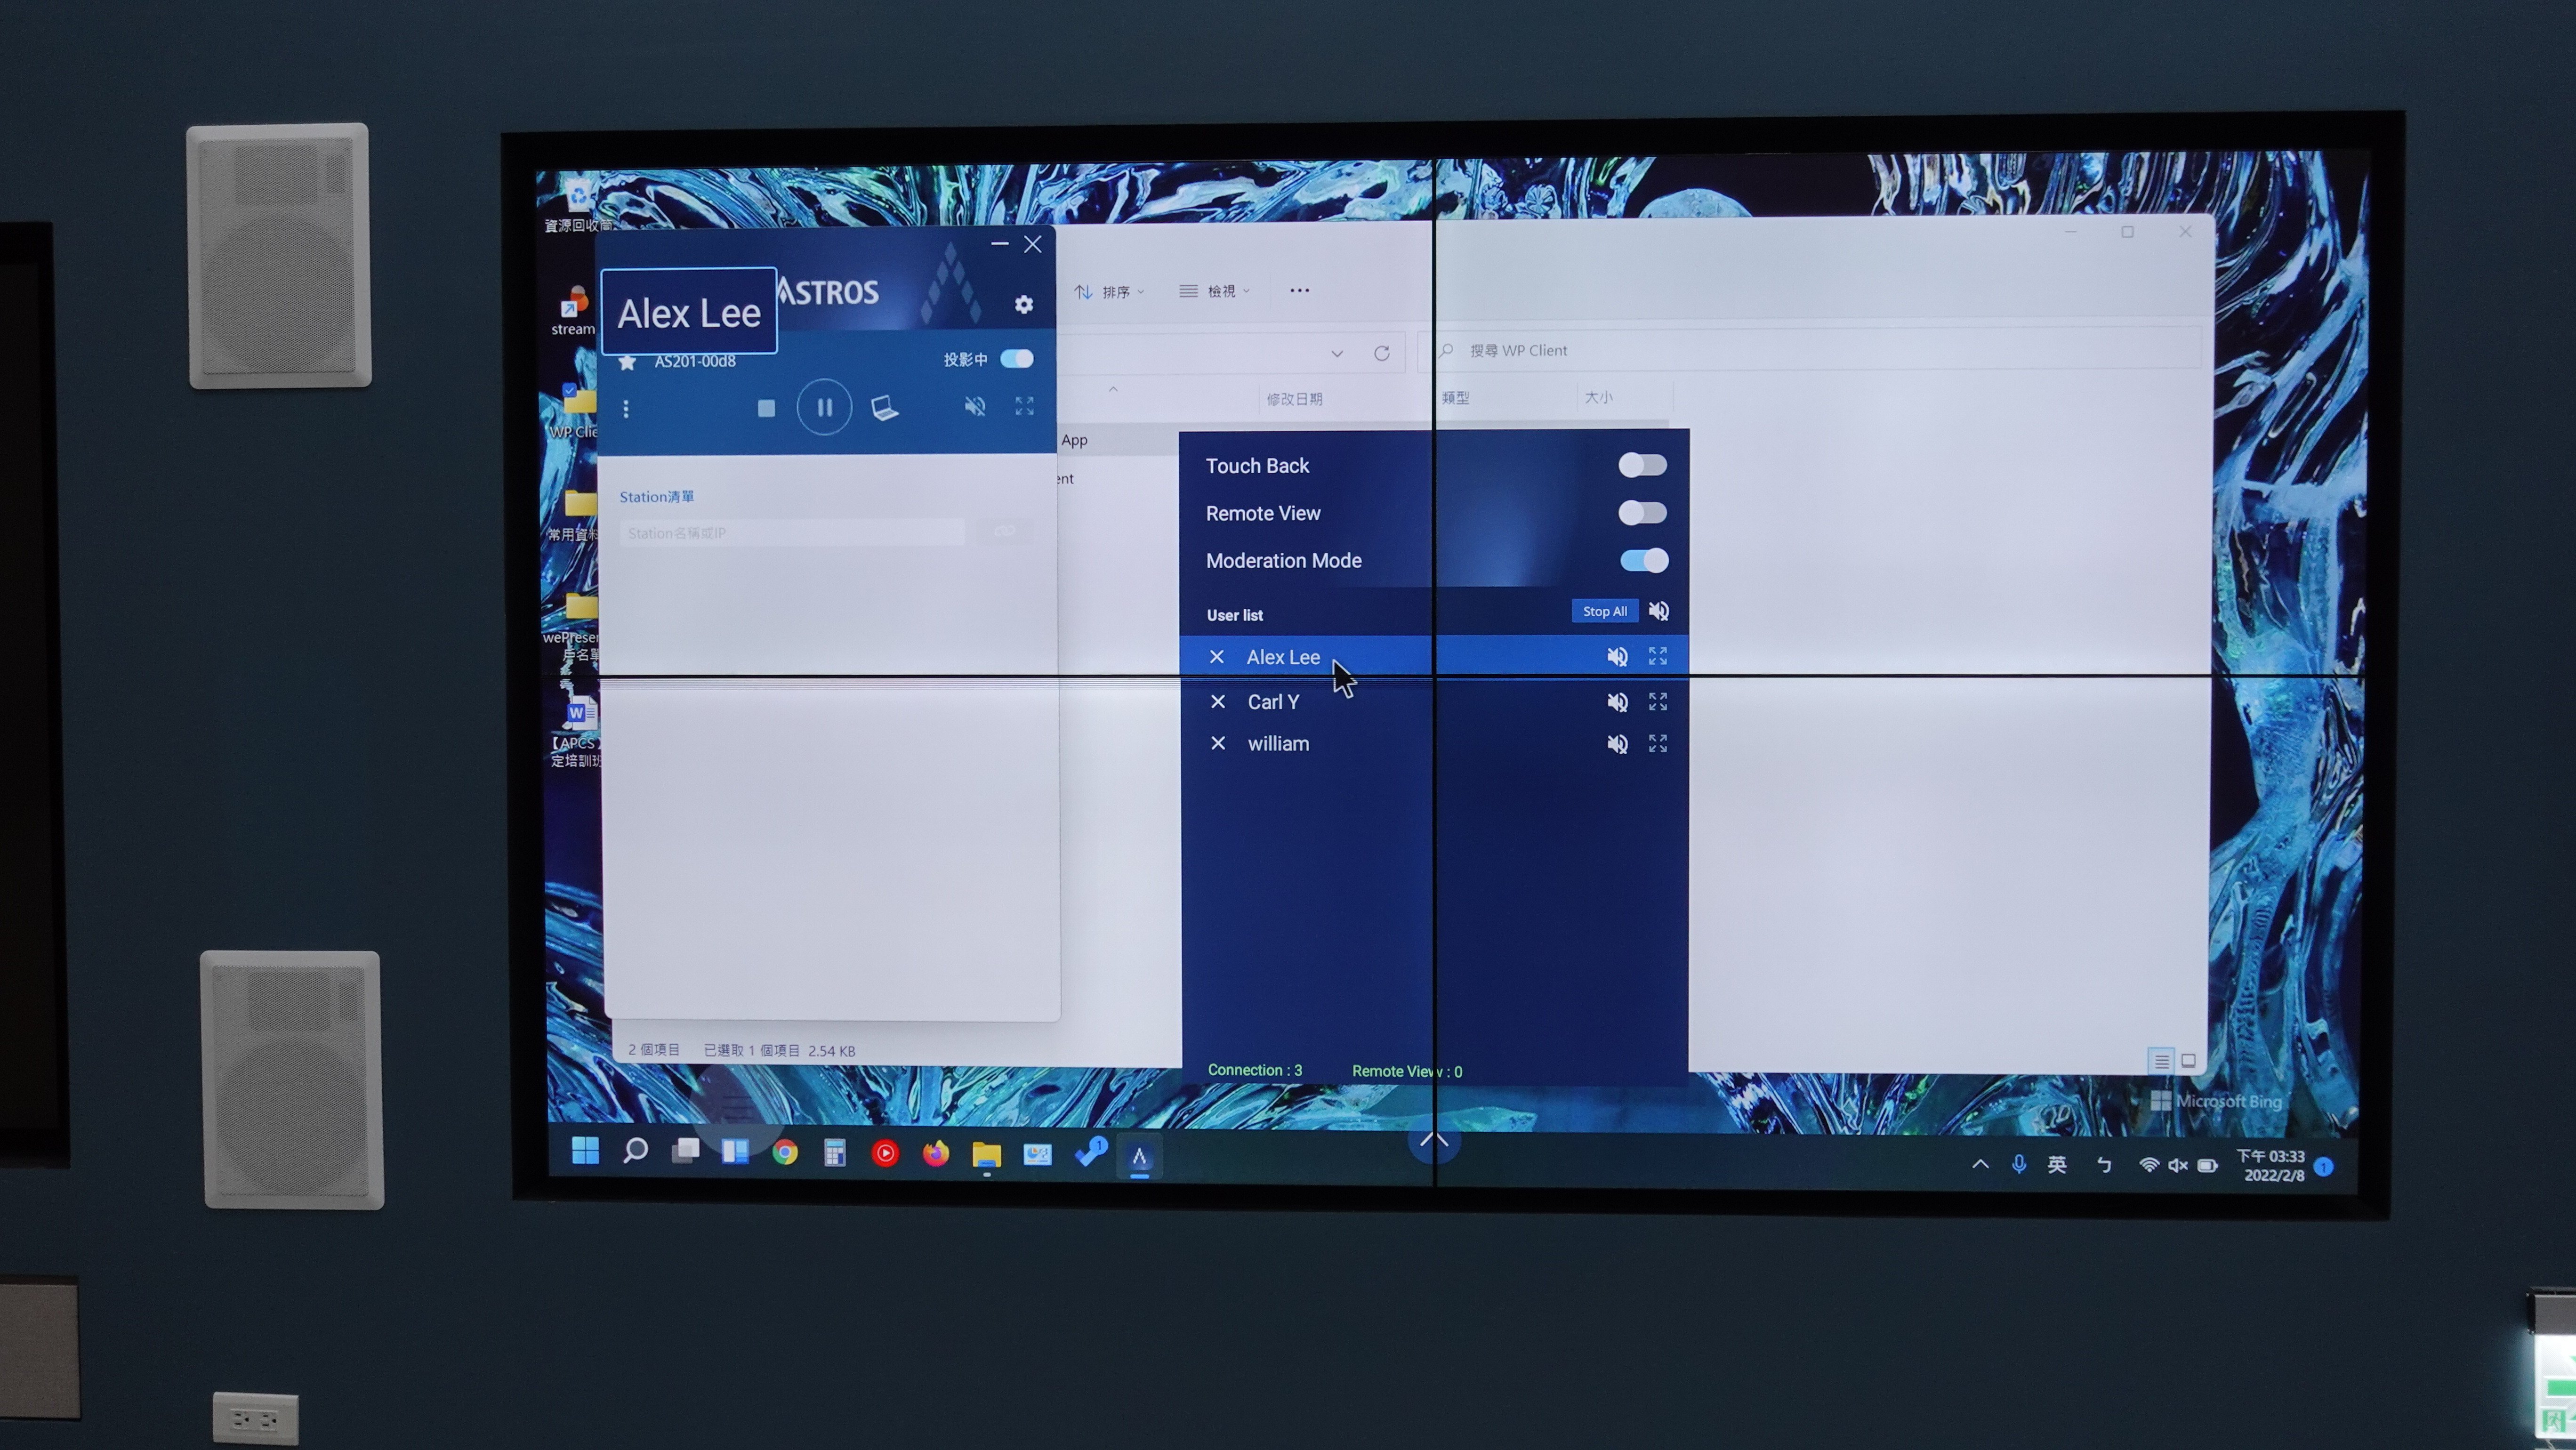
Task: Enable Touch Back switch
Action: tap(1642, 465)
